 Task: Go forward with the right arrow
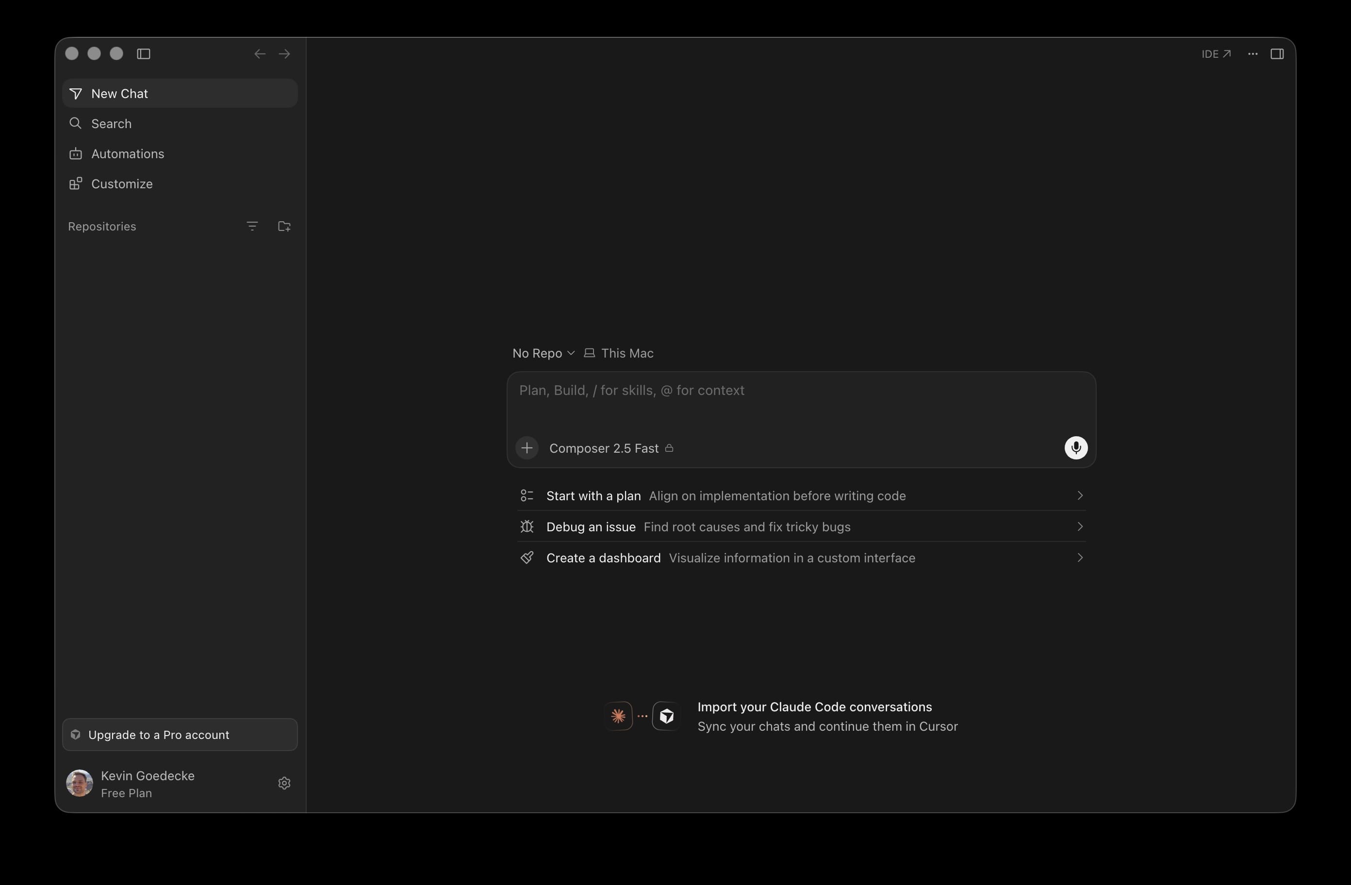click(x=284, y=54)
